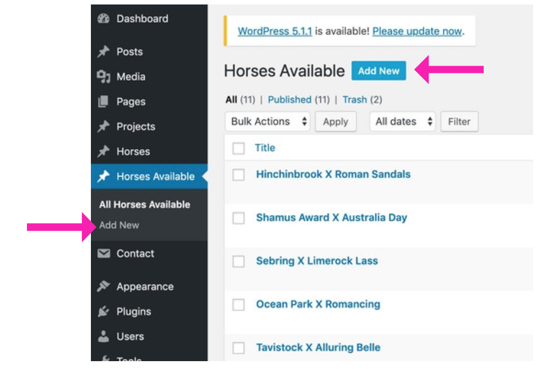Image resolution: width=560 pixels, height=369 pixels.
Task: Choose Add New in the sidebar submenu
Action: [x=119, y=225]
